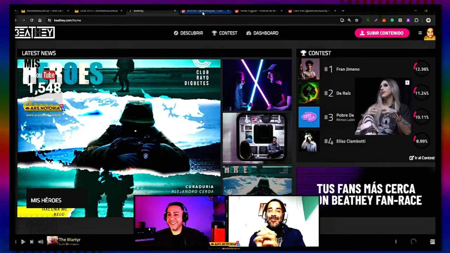Open a new browser tab
Image resolution: width=450 pixels, height=253 pixels.
(343, 11)
